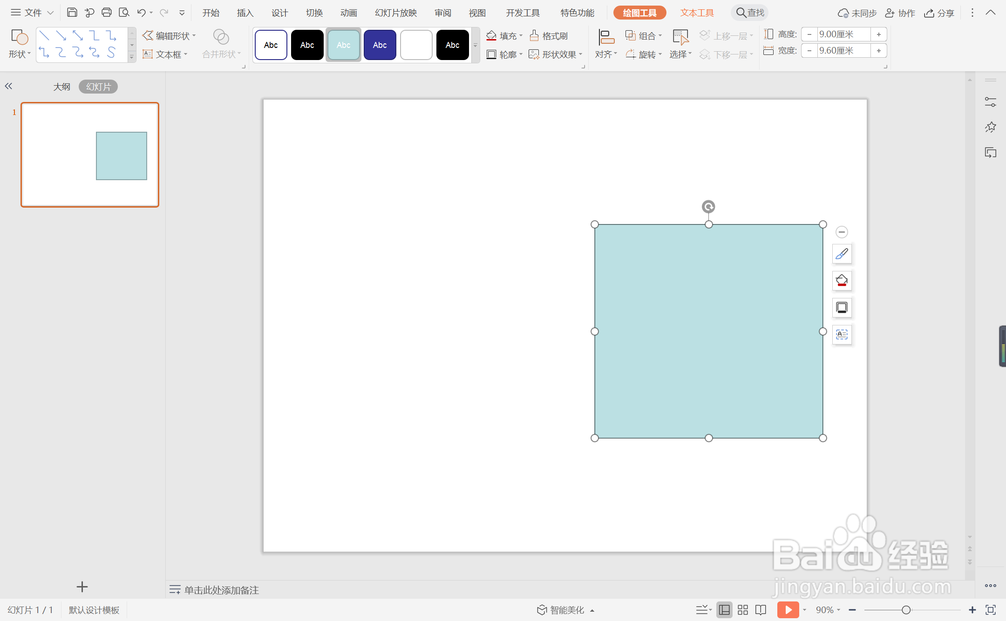
Task: Switch to the Outline (大纲) tab
Action: (x=61, y=87)
